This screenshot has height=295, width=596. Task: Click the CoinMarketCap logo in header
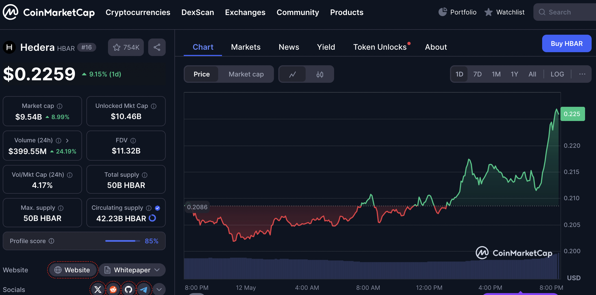click(49, 12)
